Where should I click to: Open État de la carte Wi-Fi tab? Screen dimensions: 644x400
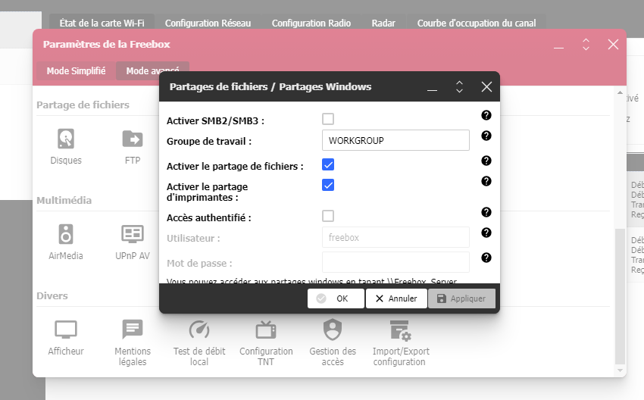point(102,23)
